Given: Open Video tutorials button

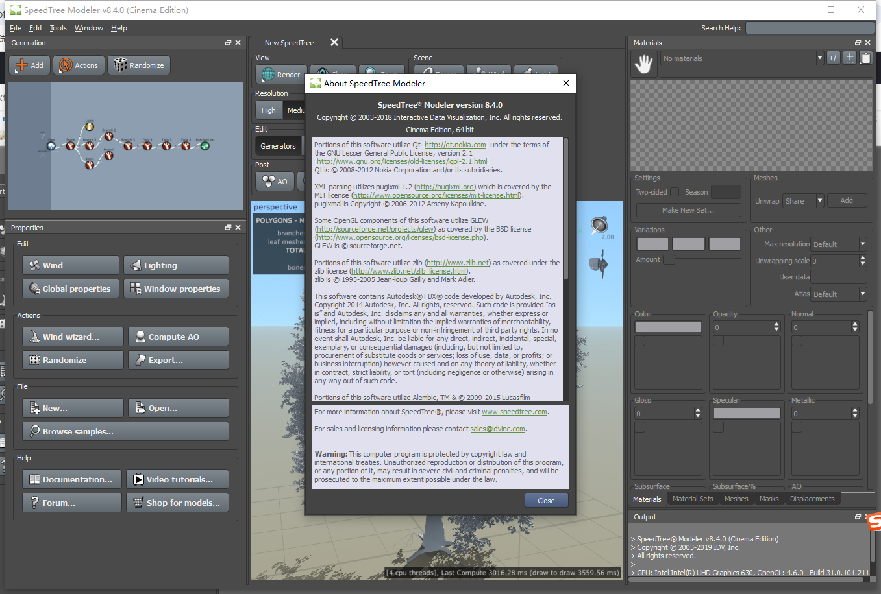Looking at the screenshot, I should pos(177,479).
